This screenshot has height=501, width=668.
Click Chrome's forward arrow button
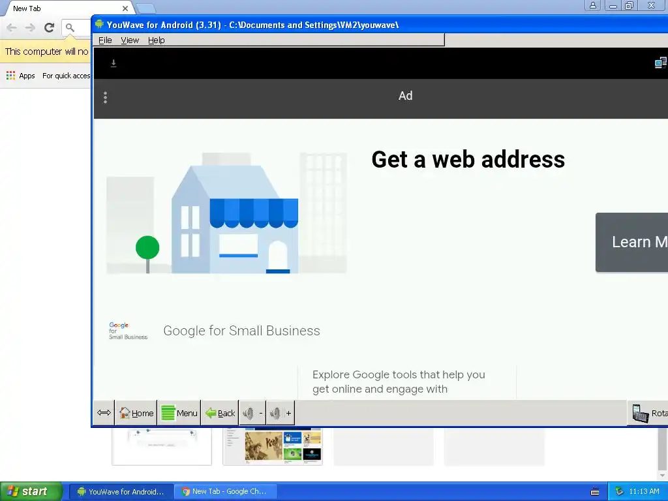pos(30,27)
